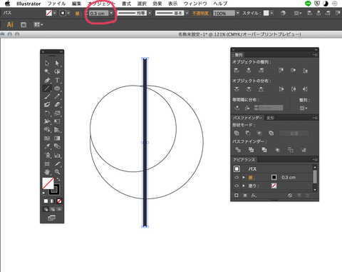Select the Line Segment tool
342x272 pixels.
47,89
